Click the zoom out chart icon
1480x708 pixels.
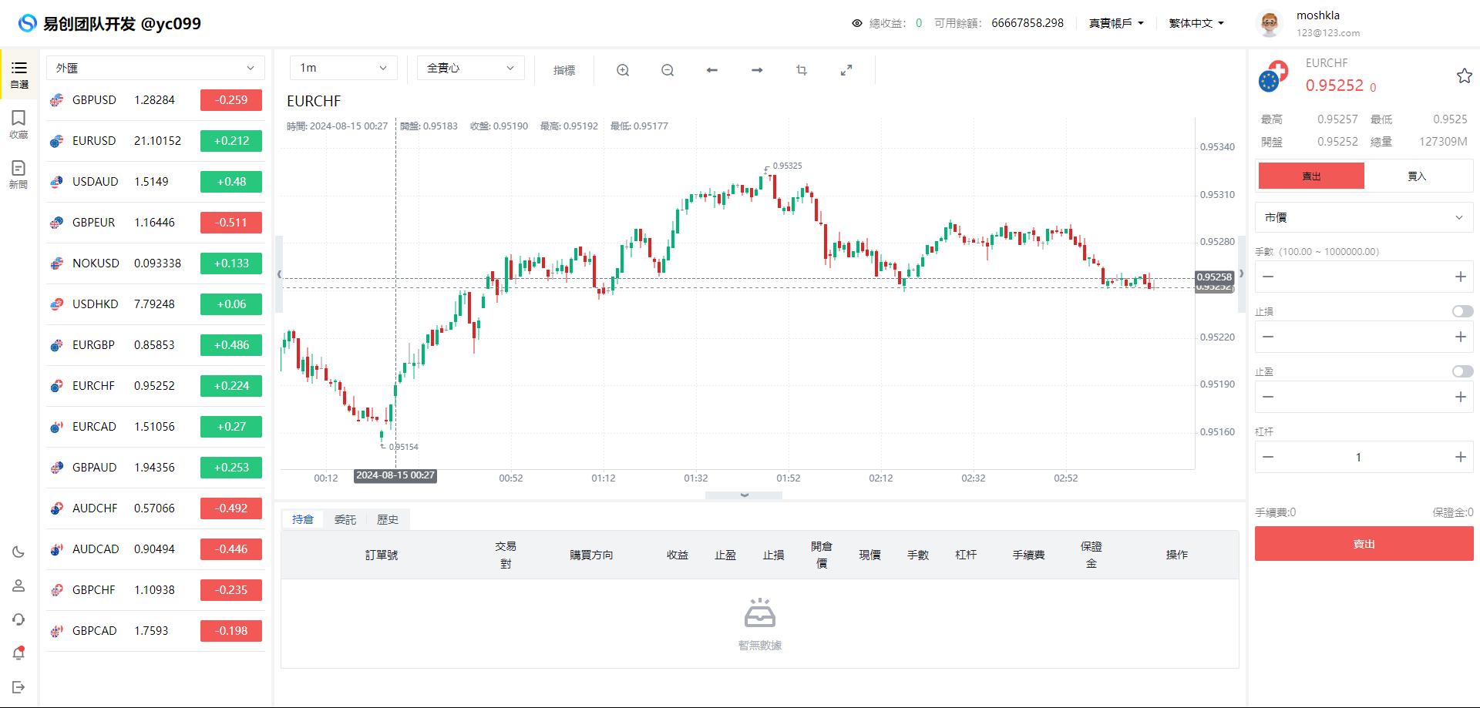pyautogui.click(x=668, y=70)
